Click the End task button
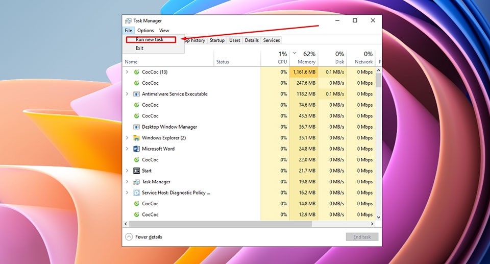The height and width of the screenshot is (264, 490). pyautogui.click(x=362, y=237)
